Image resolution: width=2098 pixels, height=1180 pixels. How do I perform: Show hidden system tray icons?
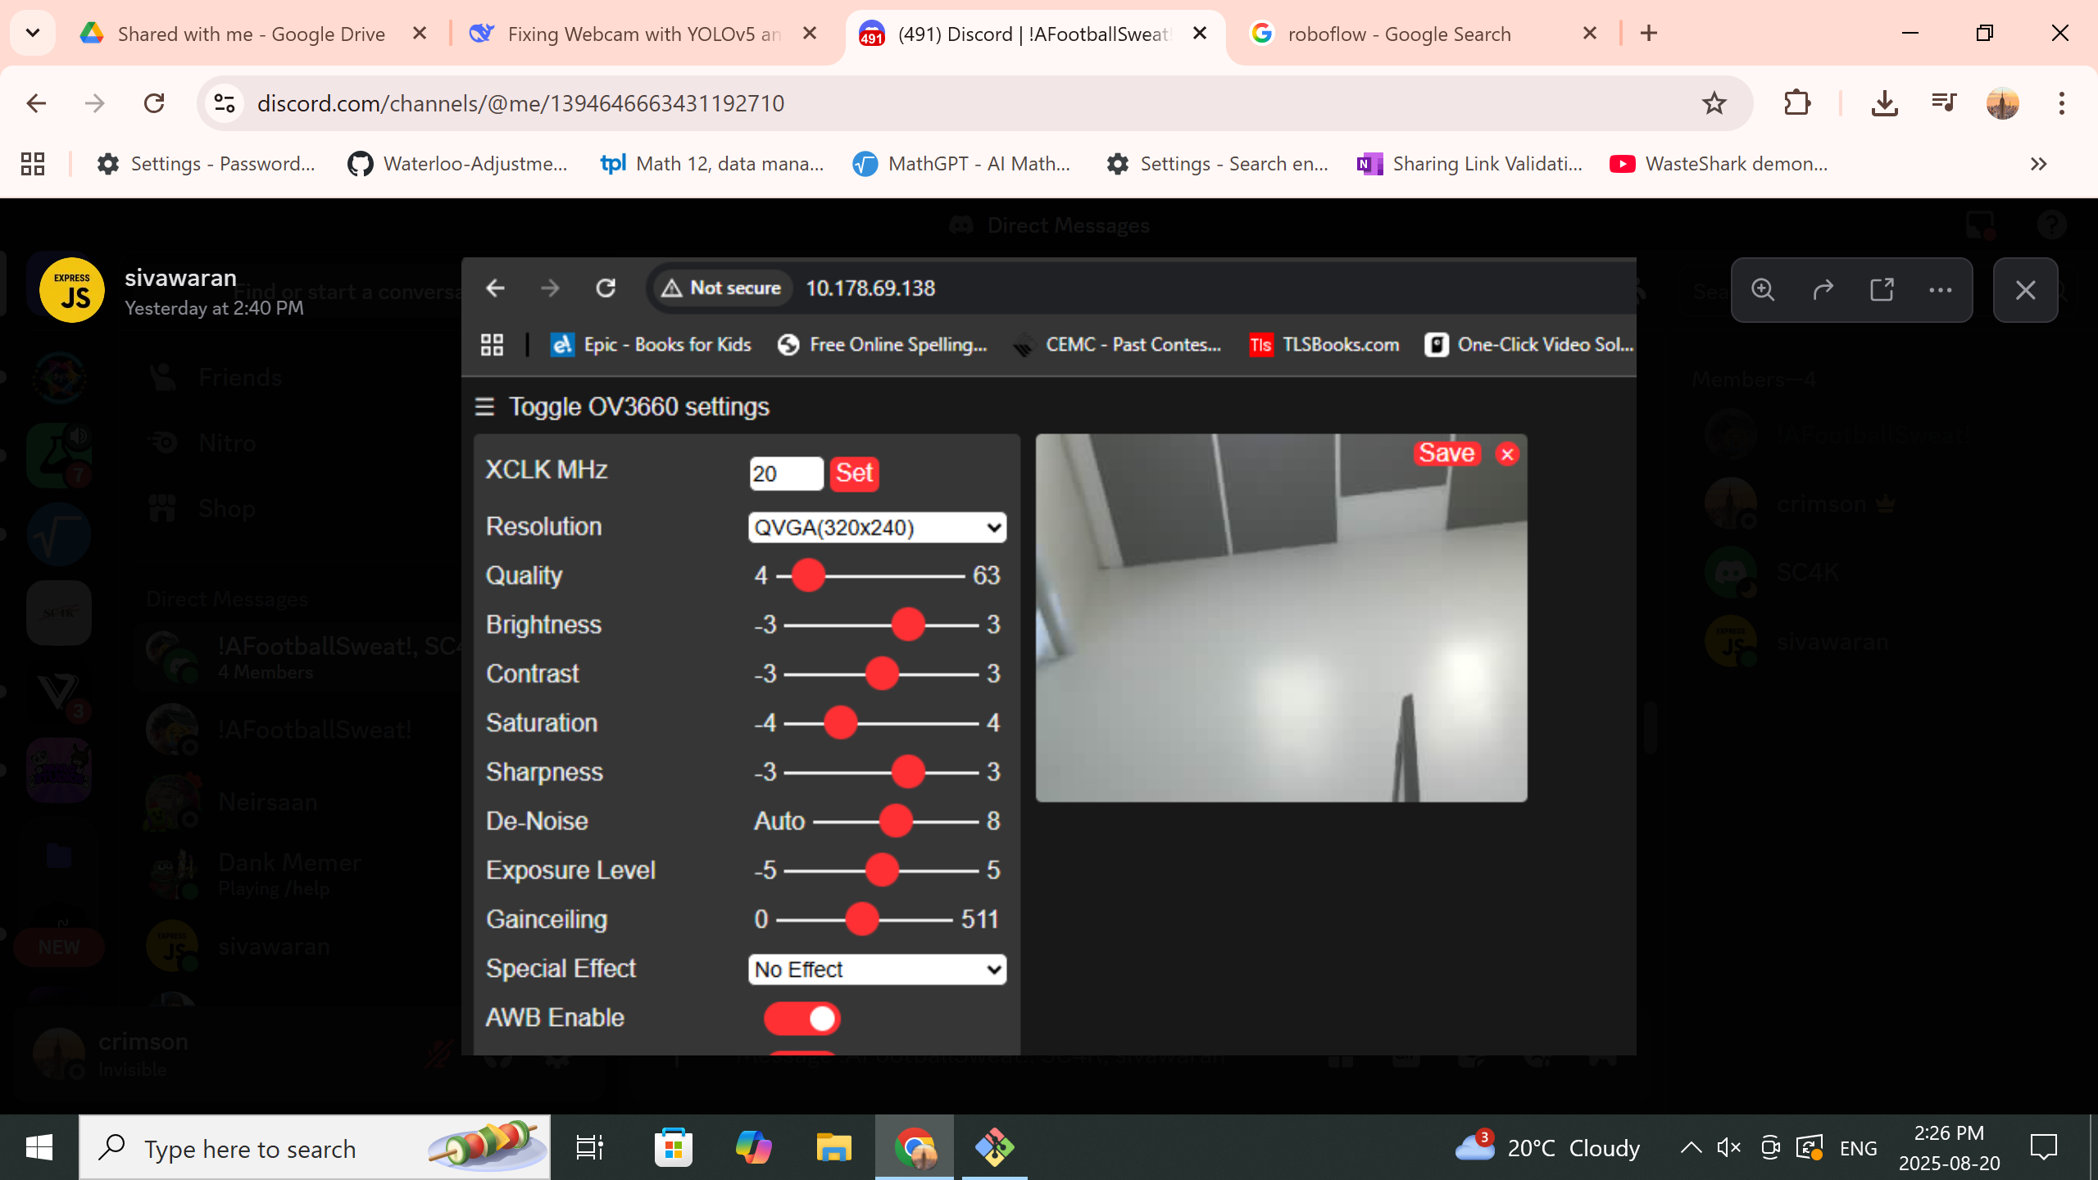(1691, 1148)
